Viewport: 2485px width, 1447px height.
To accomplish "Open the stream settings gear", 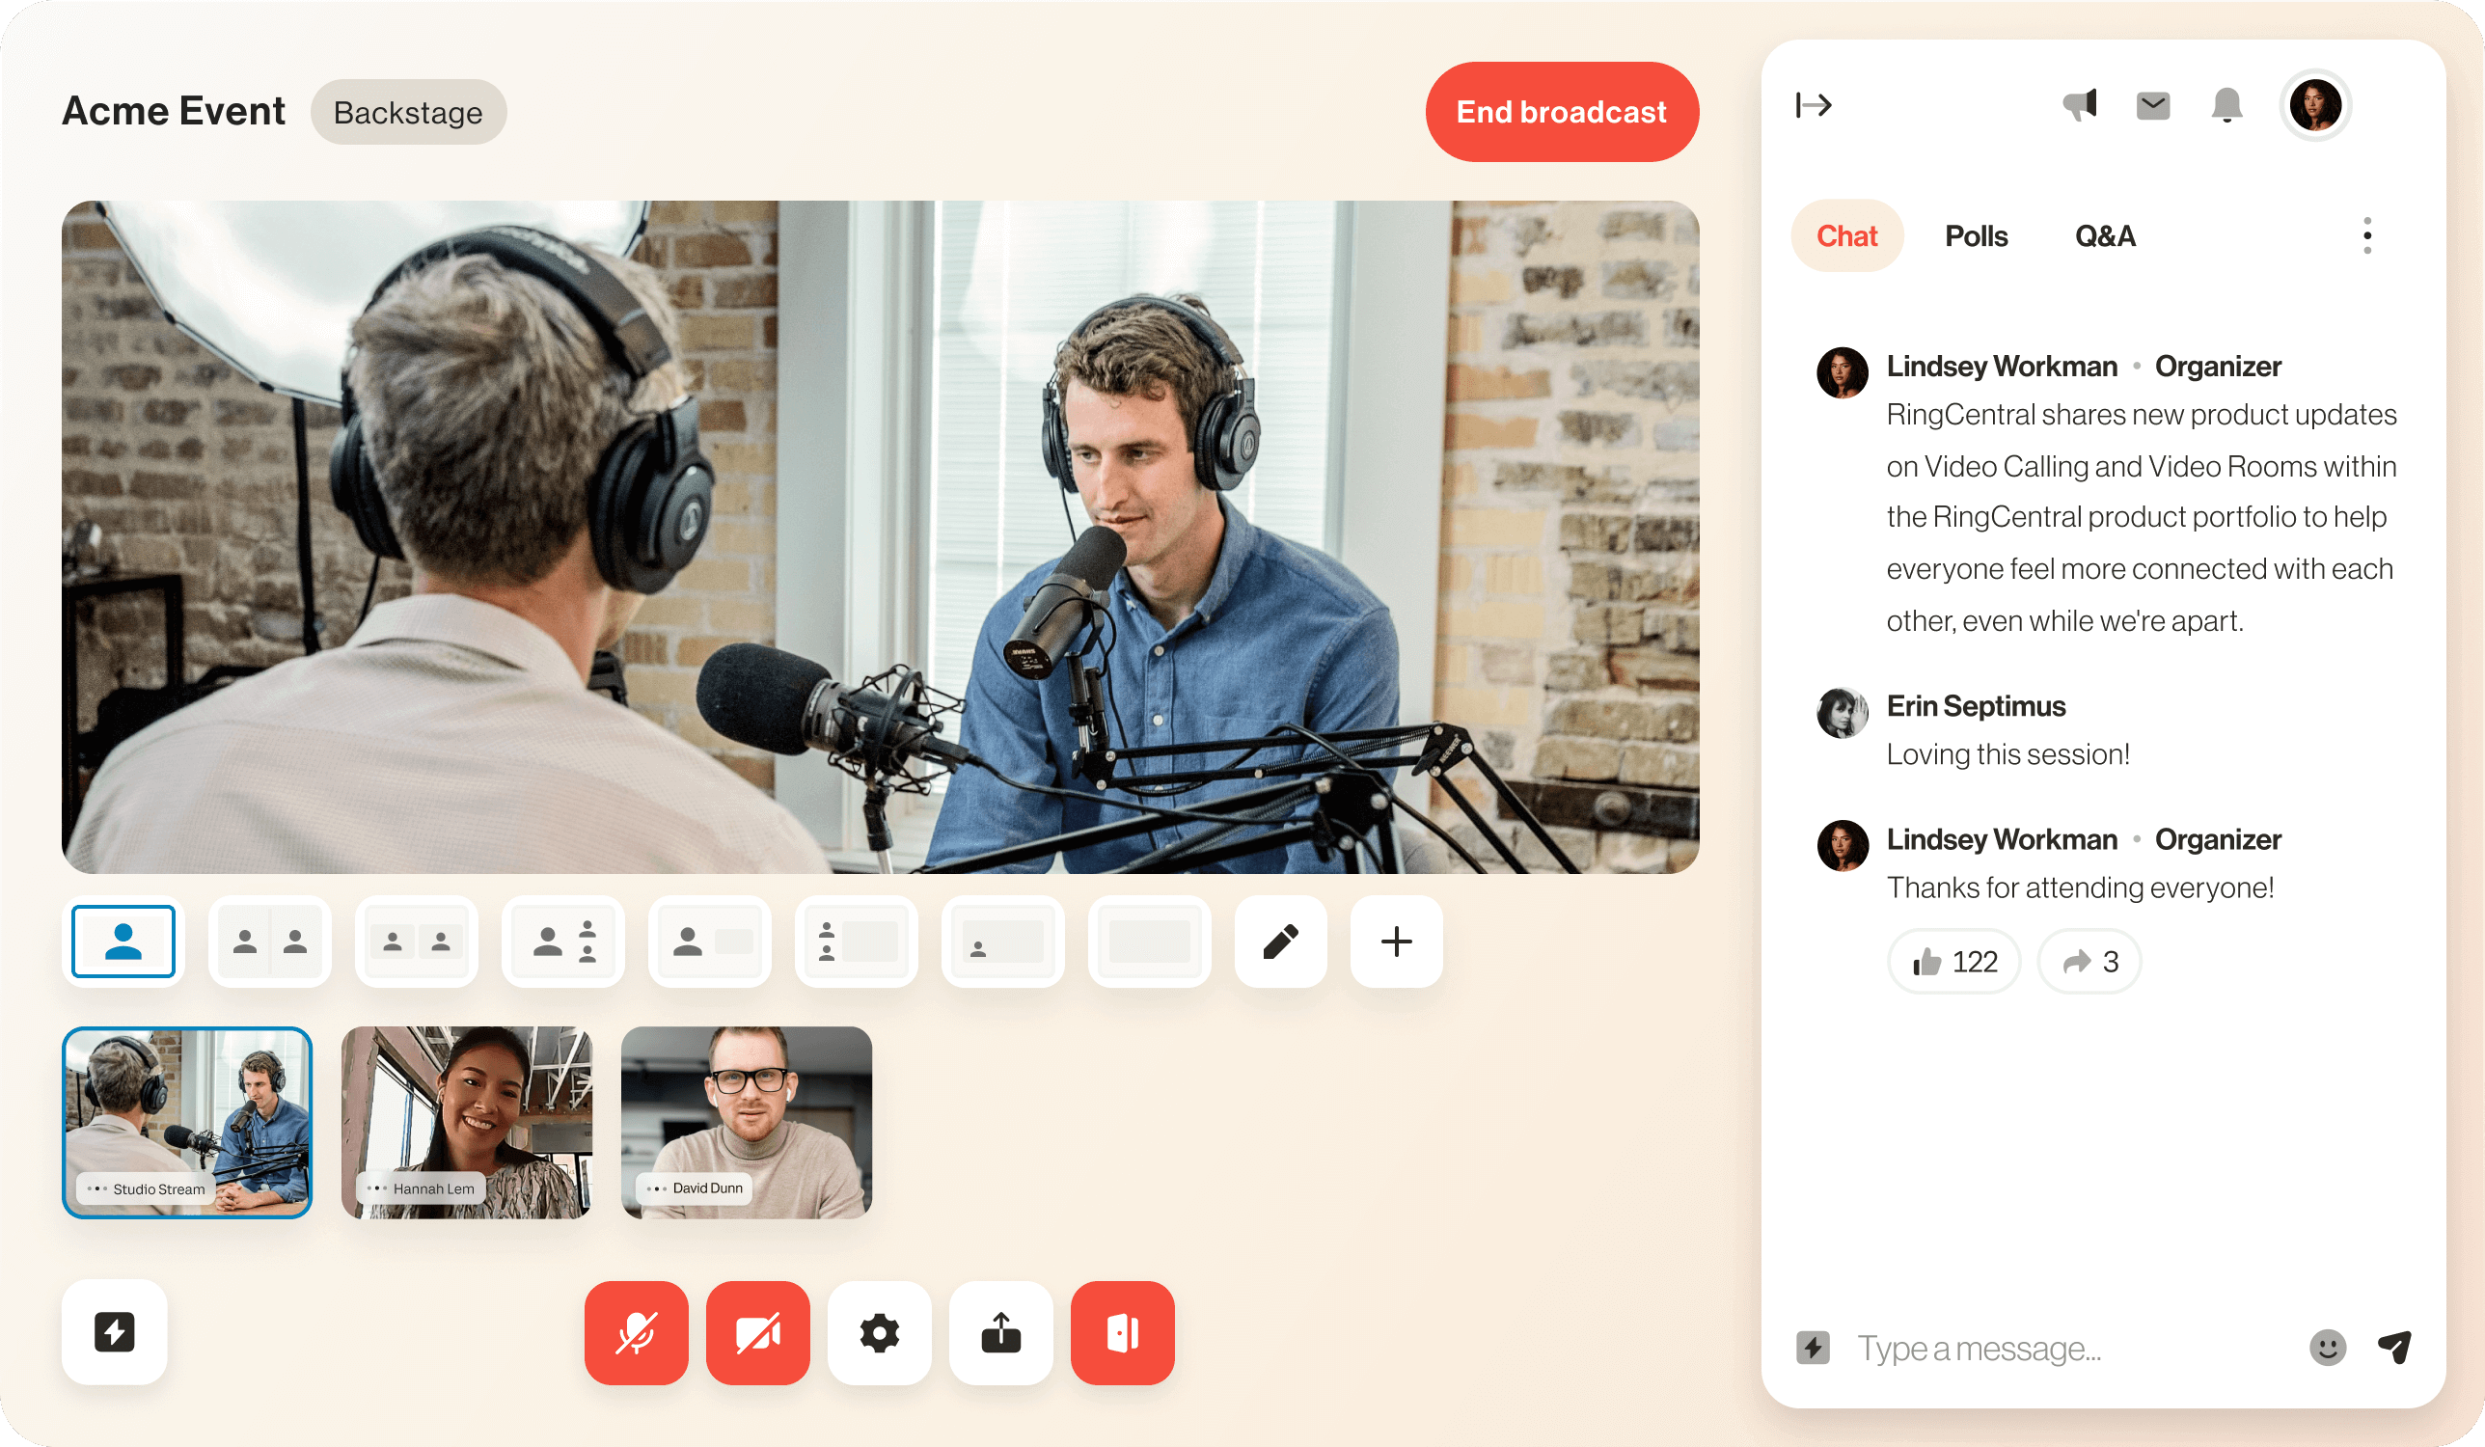I will pyautogui.click(x=879, y=1332).
